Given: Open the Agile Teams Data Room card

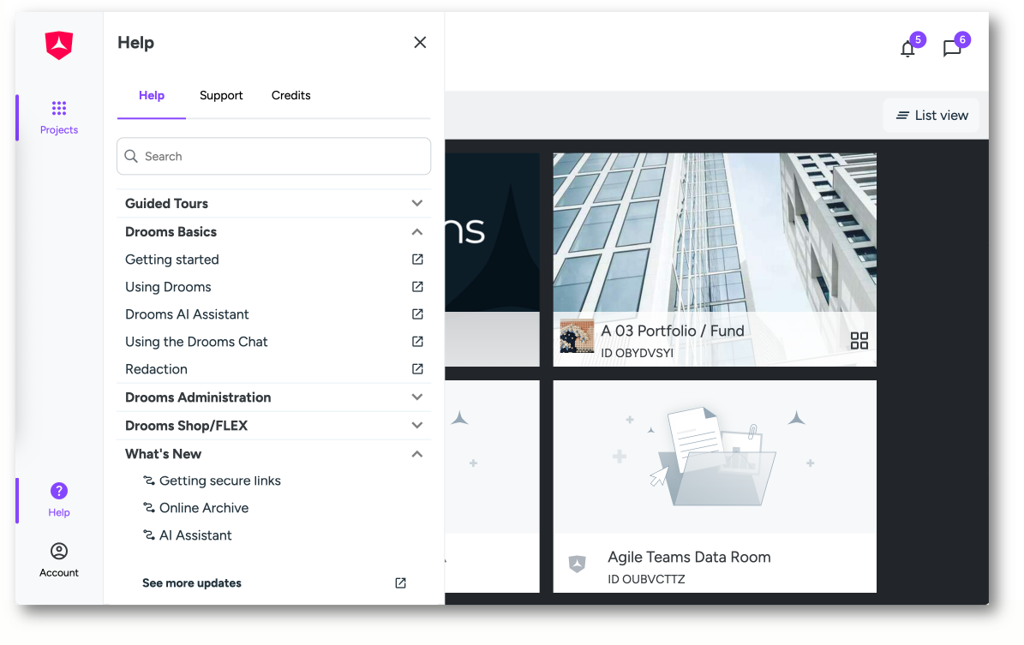Looking at the screenshot, I should pos(715,487).
